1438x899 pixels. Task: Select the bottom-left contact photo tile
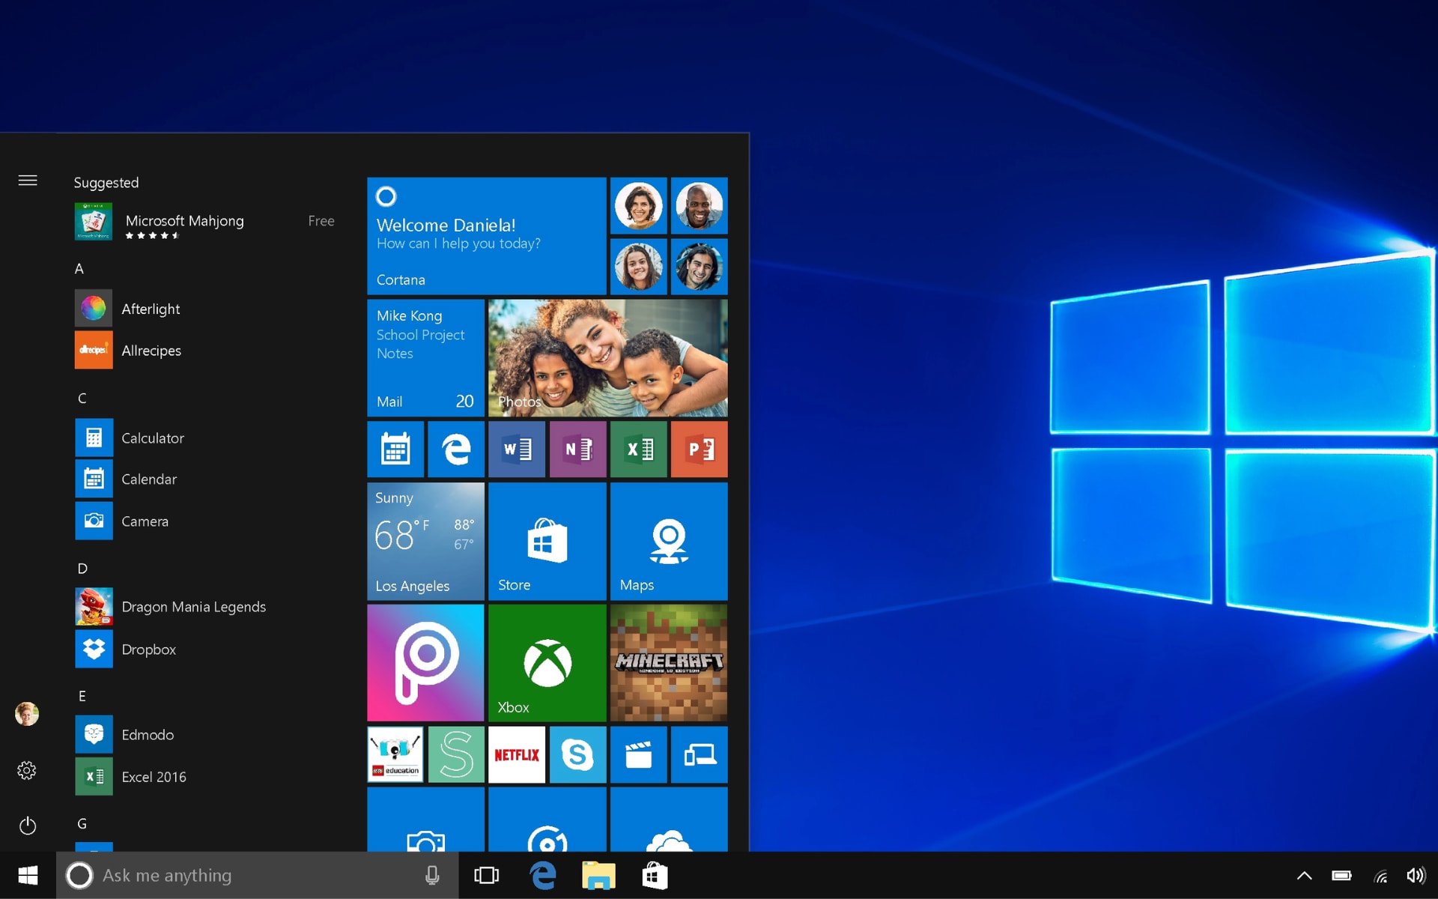pos(638,267)
